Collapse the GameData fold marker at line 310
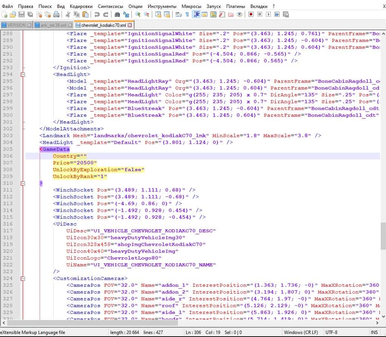 click(x=23, y=183)
